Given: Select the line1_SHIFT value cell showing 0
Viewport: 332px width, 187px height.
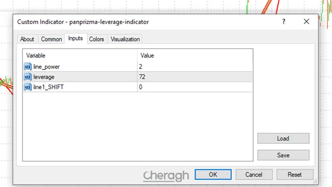Looking at the screenshot, I should 194,87.
